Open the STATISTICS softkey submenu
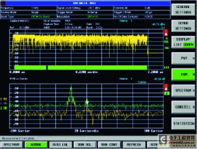Screen dimensions: 197x149 click(183, 123)
